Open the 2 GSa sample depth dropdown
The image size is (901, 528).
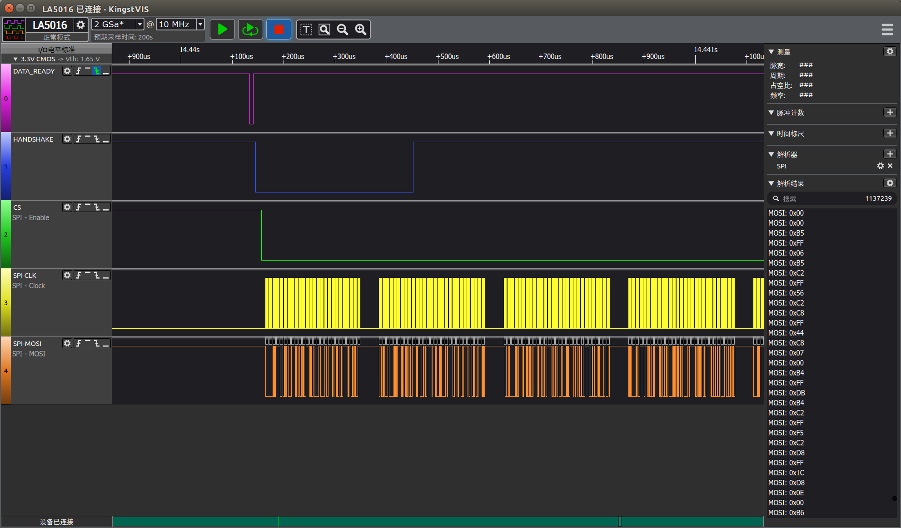(140, 24)
